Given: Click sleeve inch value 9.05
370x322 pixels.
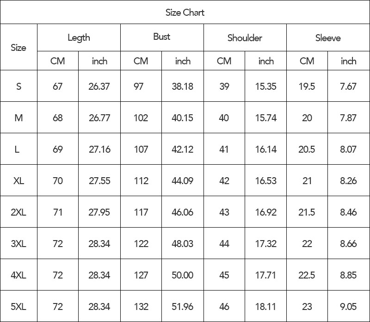Looking at the screenshot, I should pyautogui.click(x=348, y=307).
